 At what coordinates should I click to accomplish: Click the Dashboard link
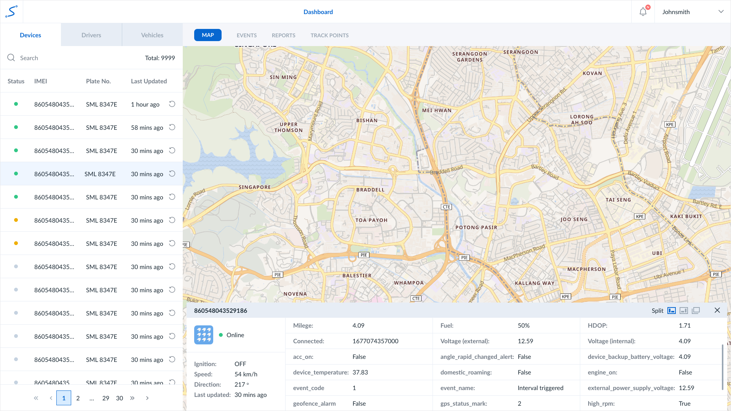(x=318, y=12)
